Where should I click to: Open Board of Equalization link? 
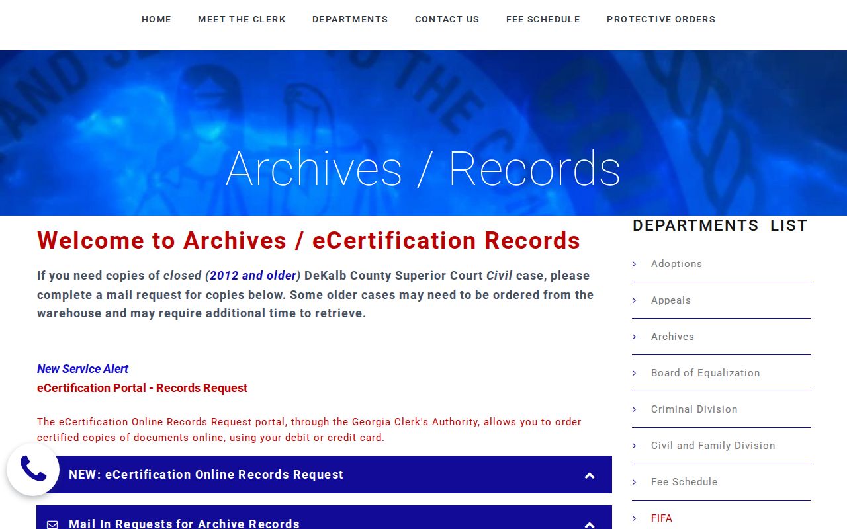(x=705, y=373)
